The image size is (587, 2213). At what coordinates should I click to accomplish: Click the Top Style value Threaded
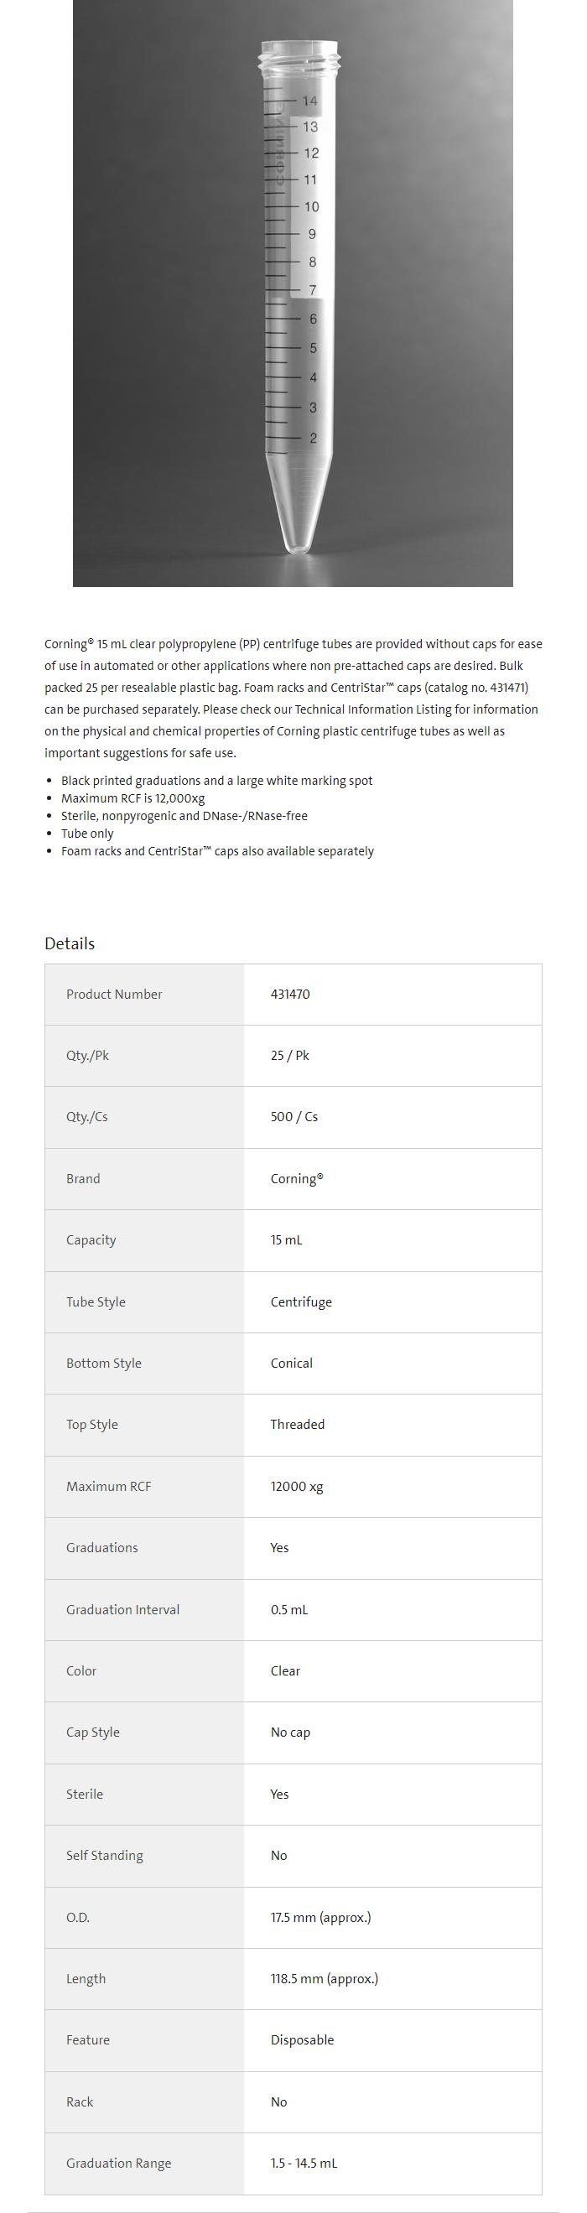click(x=298, y=1425)
